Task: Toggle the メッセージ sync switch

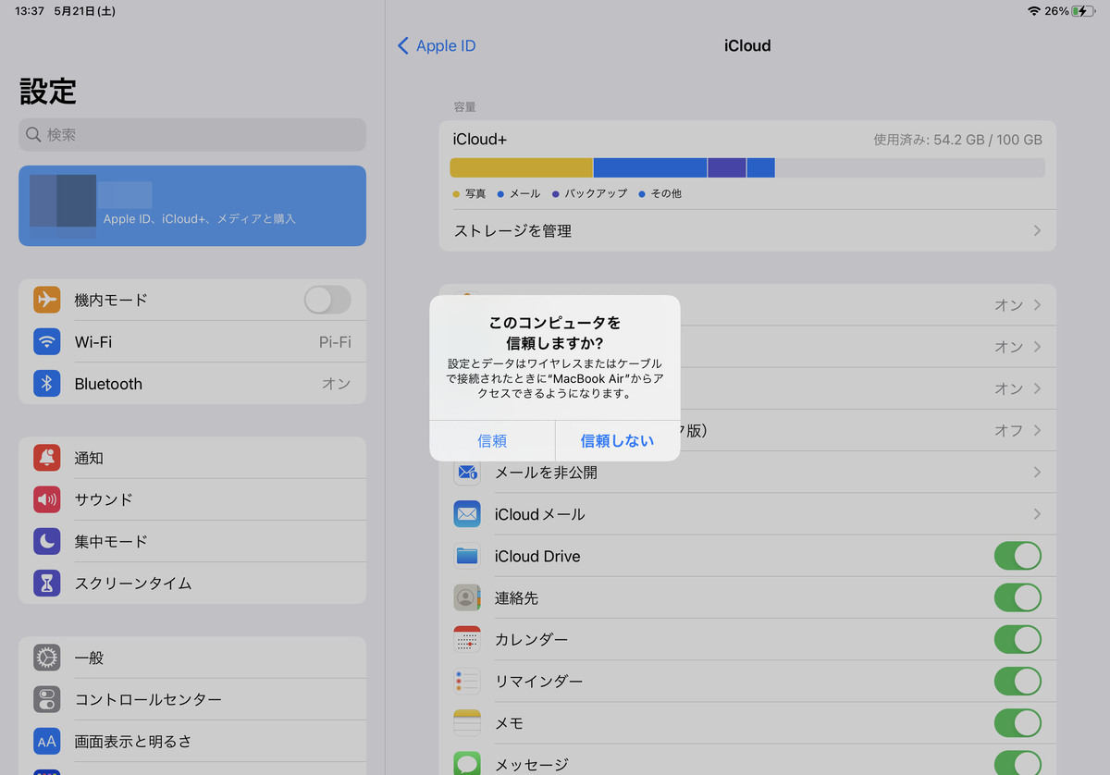Action: click(x=1017, y=764)
